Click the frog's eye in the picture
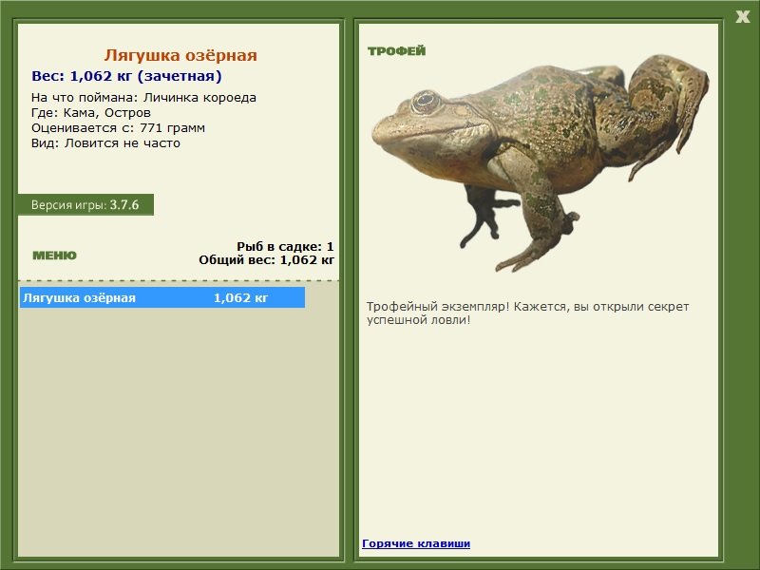 [425, 102]
